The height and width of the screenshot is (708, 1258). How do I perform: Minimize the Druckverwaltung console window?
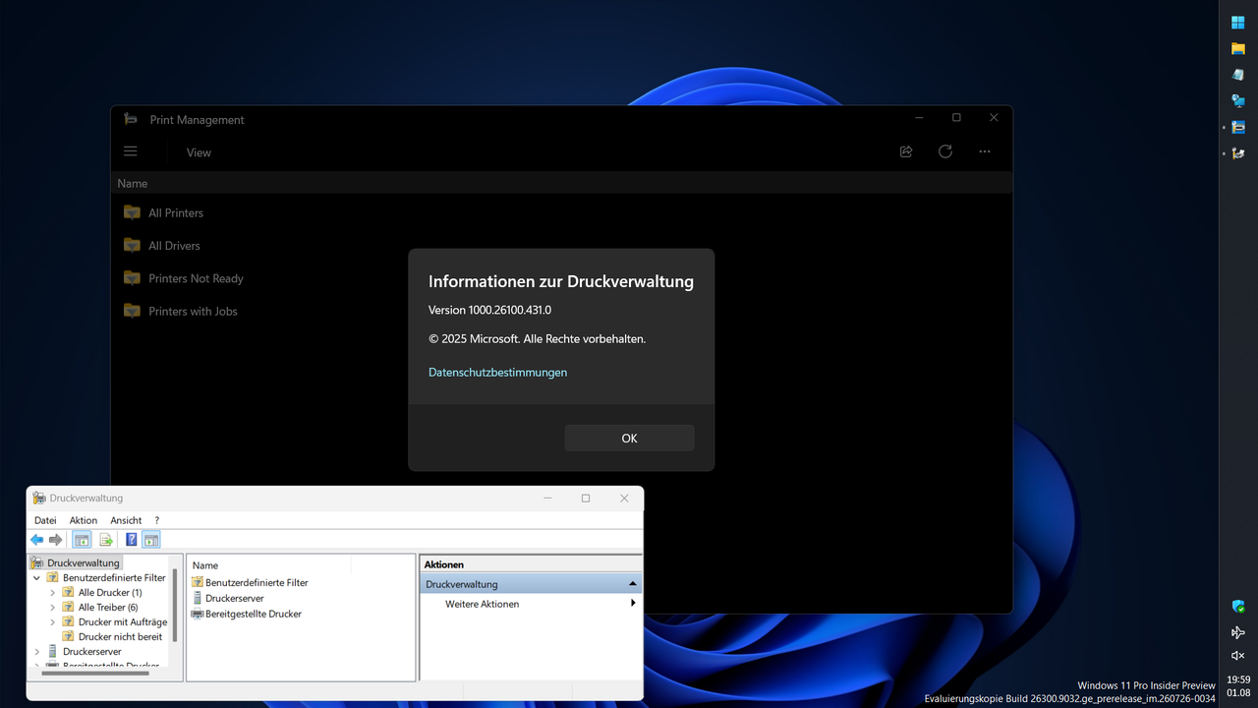coord(548,499)
